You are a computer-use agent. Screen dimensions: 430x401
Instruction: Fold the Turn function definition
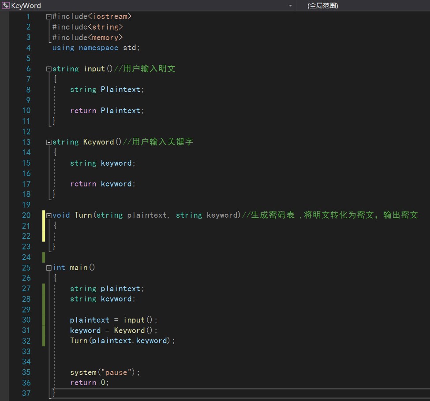click(x=49, y=215)
